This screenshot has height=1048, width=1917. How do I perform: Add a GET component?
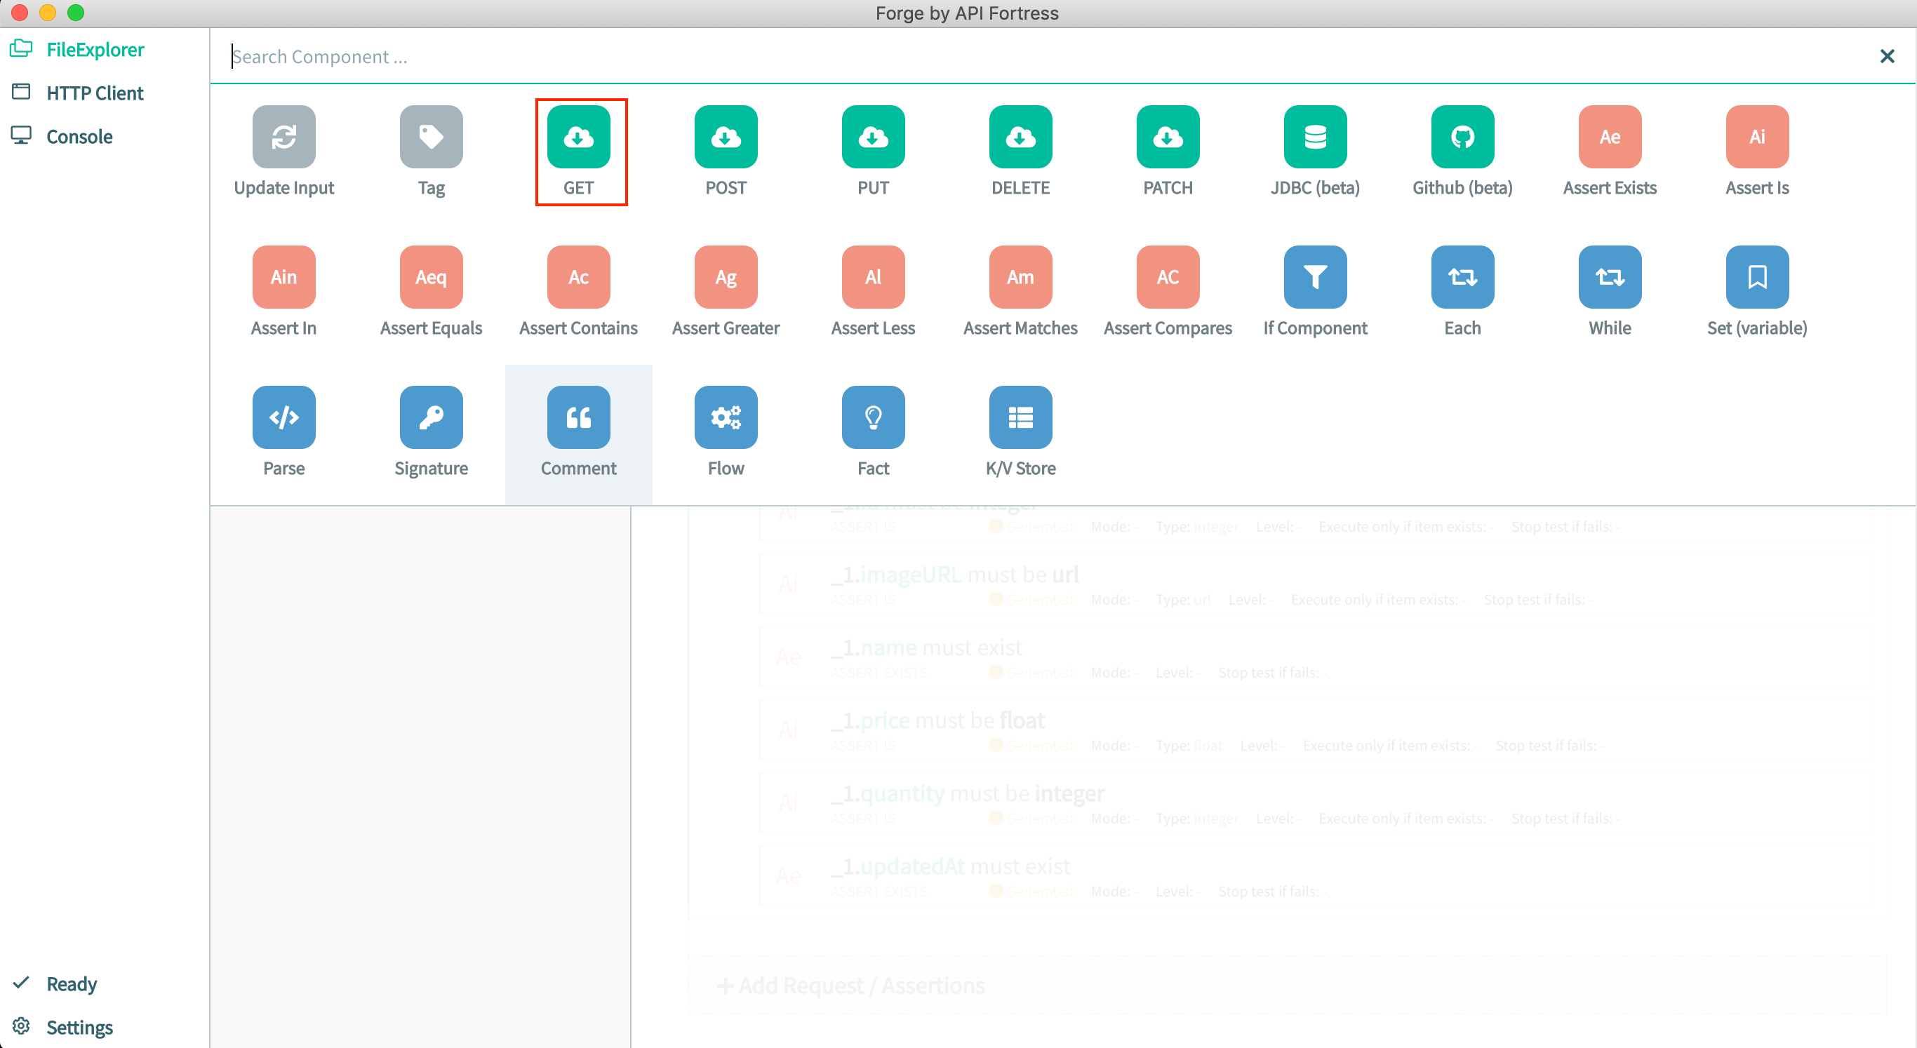580,149
